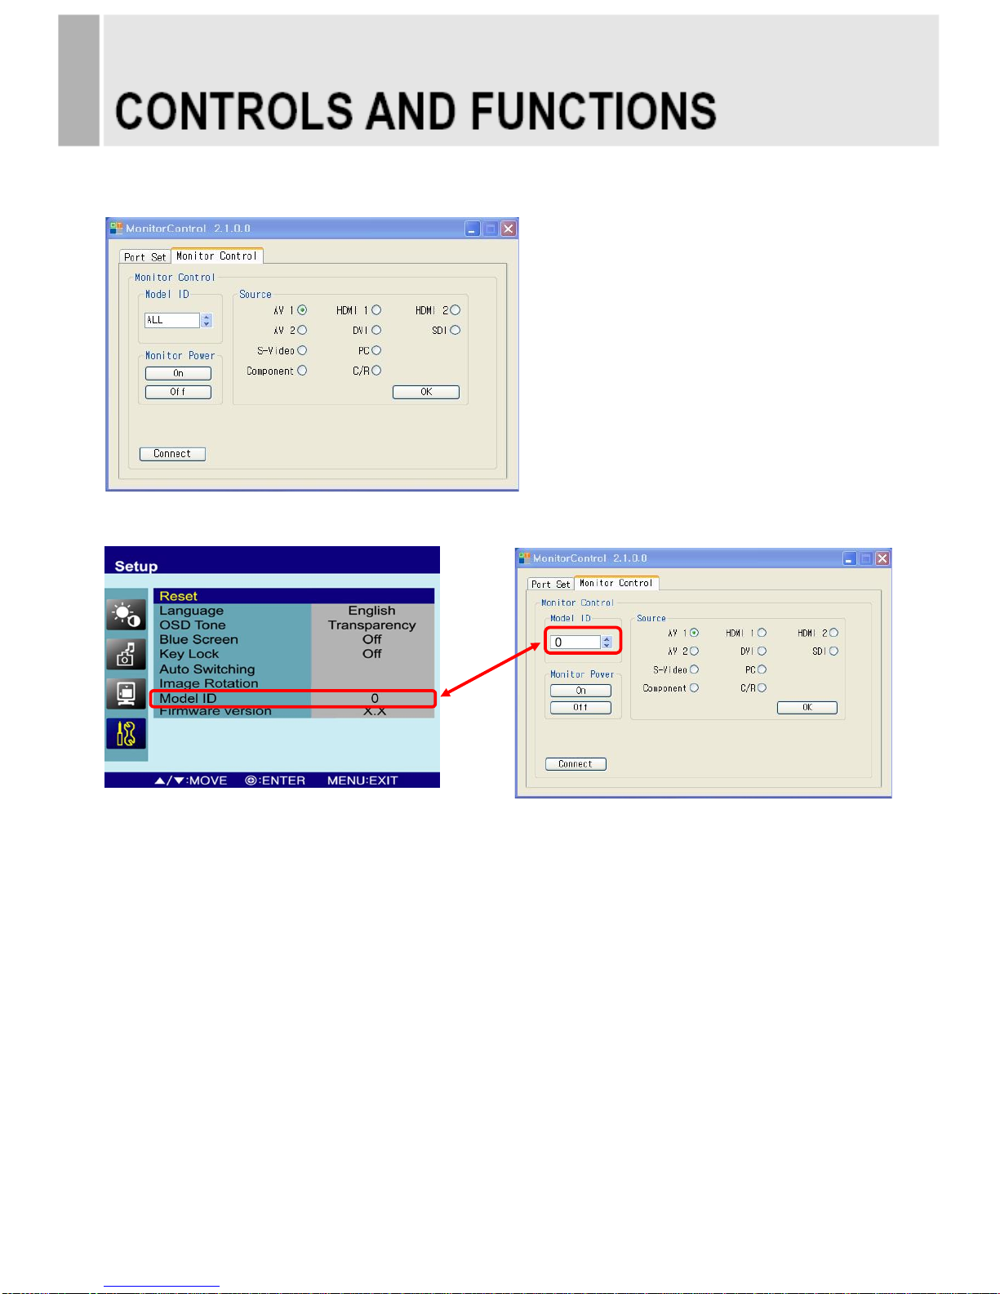
Task: Select Component source in lower window
Action: pyautogui.click(x=695, y=688)
